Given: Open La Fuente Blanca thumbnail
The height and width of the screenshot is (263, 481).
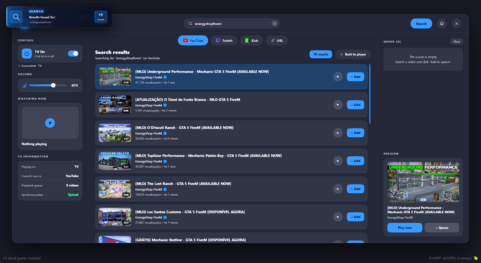Looking at the screenshot, I should 115,105.
